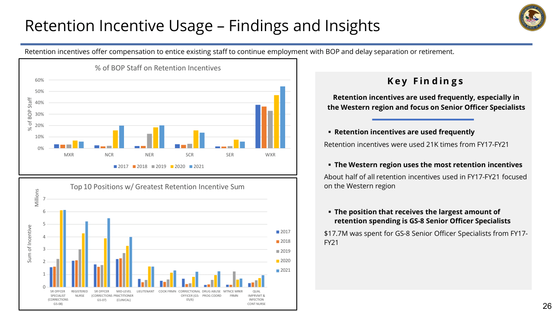The height and width of the screenshot is (311, 553).
Task: Select the 2021 legend entry in bottom chart
Action: point(283,270)
